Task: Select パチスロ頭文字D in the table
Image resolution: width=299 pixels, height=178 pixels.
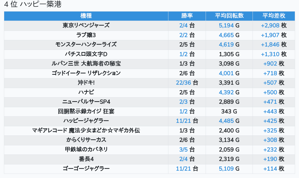Action: coord(86,54)
